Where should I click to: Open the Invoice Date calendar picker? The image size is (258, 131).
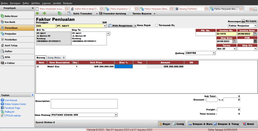coord(254,34)
